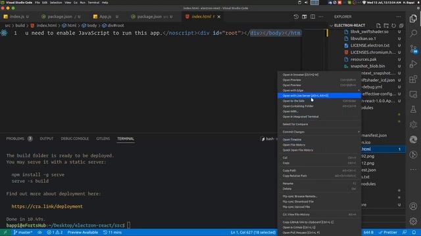Screen dimensions: 421x236
Task: Switch to the index.js editor tab
Action: pos(16,16)
